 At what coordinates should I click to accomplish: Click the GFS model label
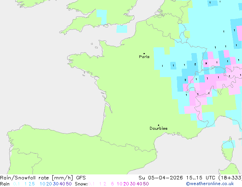[x=81, y=178]
